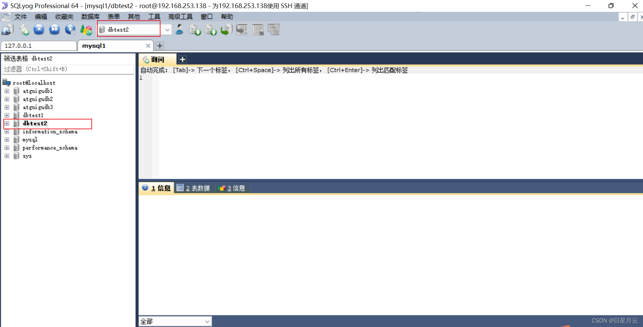643x327 pixels.
Task: Open the 表单 menu
Action: 114,17
